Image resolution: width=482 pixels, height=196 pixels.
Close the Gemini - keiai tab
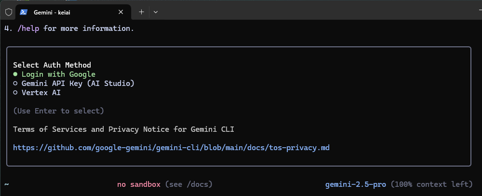(x=121, y=12)
